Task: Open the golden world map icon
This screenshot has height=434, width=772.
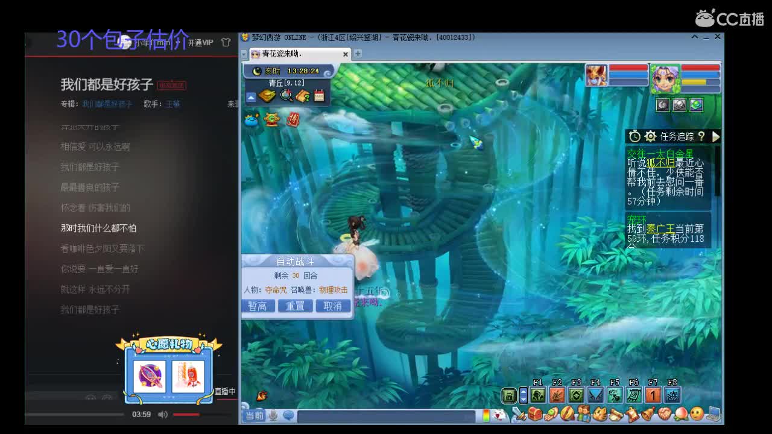Action: [x=267, y=96]
